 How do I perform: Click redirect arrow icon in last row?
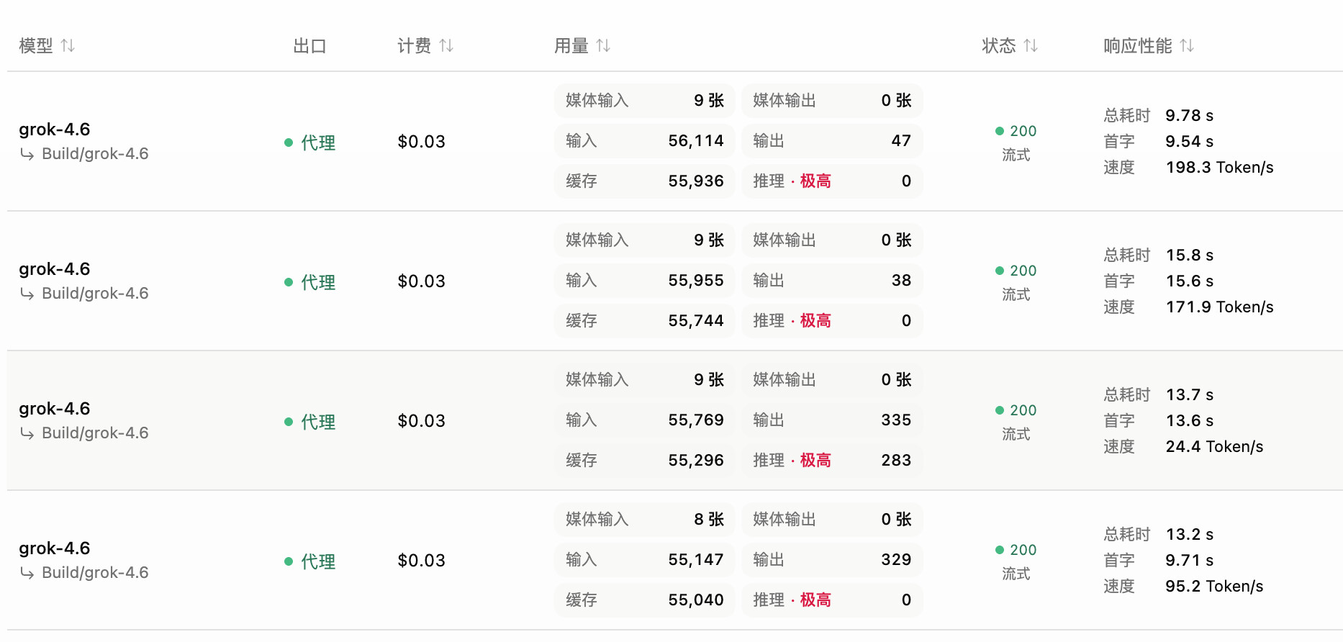tap(27, 573)
